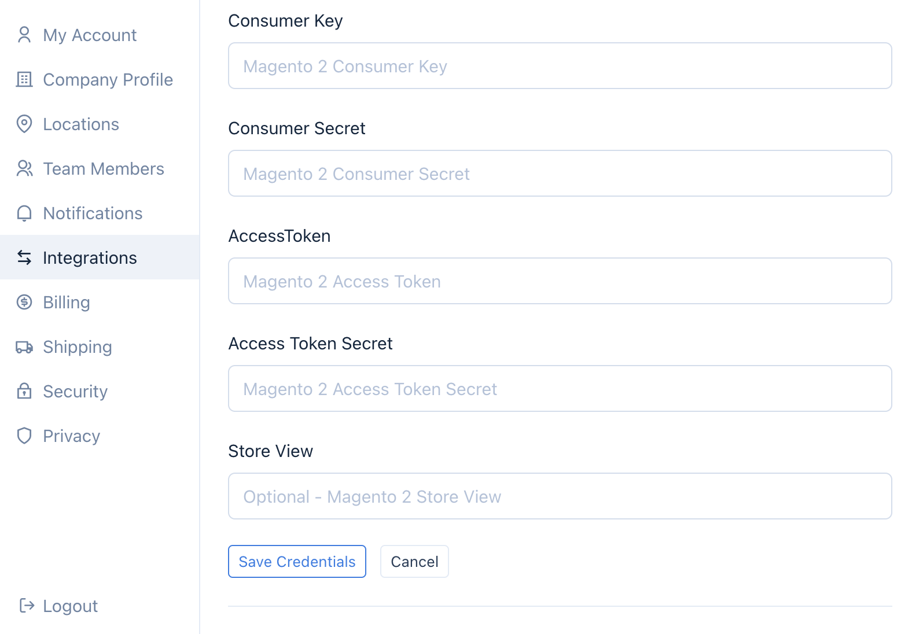Click the optional Store View input
The height and width of the screenshot is (634, 912).
coord(560,496)
